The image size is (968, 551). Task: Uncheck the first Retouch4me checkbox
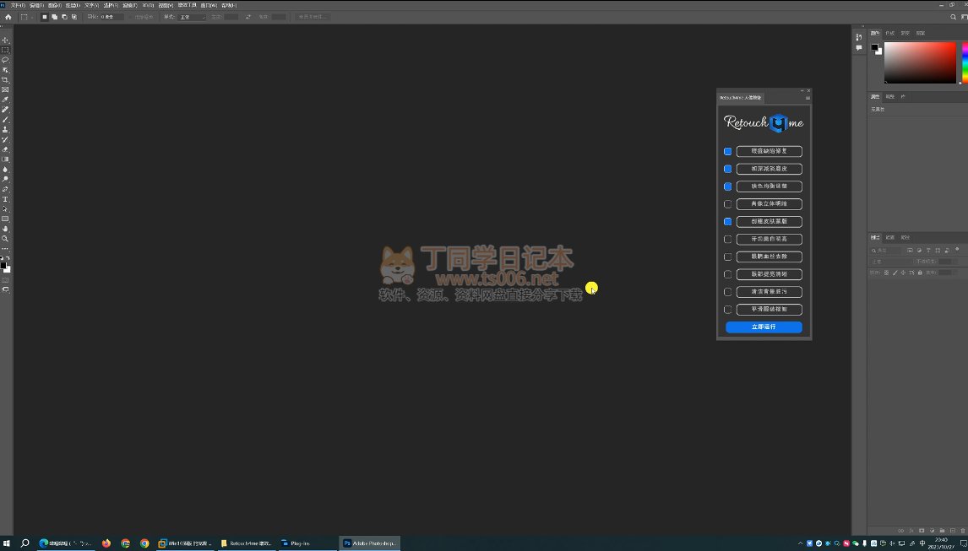[727, 152]
